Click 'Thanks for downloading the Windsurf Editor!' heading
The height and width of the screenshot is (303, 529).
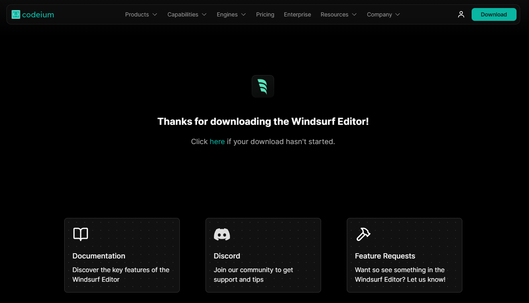click(x=263, y=122)
